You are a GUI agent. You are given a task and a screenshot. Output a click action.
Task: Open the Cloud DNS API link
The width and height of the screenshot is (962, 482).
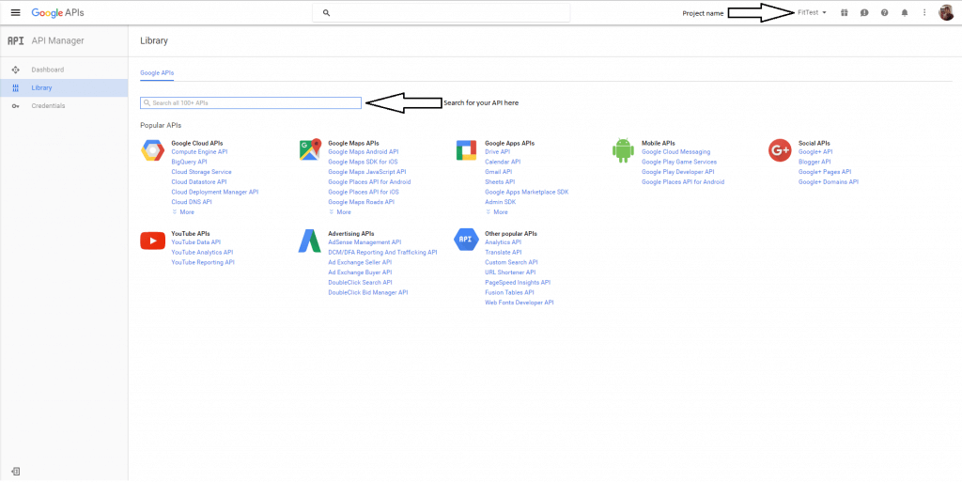point(192,202)
